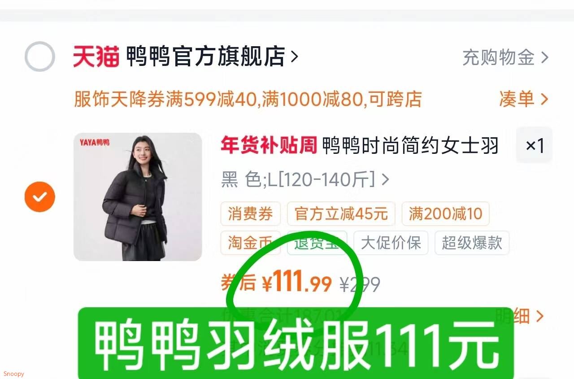This screenshot has height=379, width=574.
Task: Tap the ¥111.99 after-coupon price
Action: click(x=297, y=283)
